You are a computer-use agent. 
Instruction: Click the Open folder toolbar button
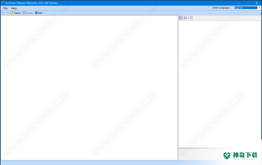[x=15, y=13]
